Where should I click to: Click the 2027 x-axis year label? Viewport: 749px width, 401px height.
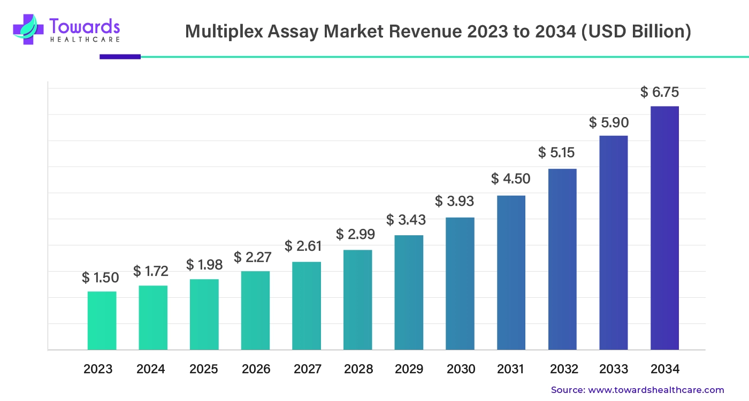(x=308, y=369)
